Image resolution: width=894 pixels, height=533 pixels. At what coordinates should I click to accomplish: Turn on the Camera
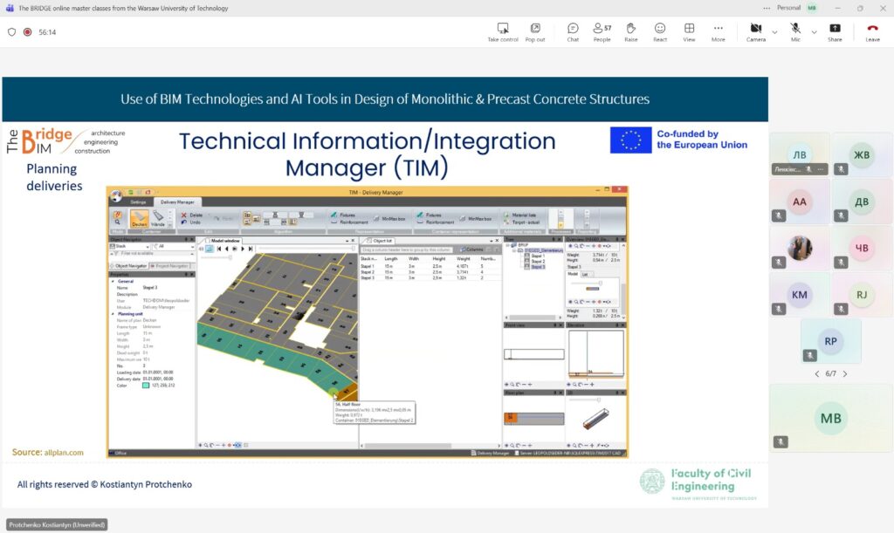pyautogui.click(x=755, y=32)
